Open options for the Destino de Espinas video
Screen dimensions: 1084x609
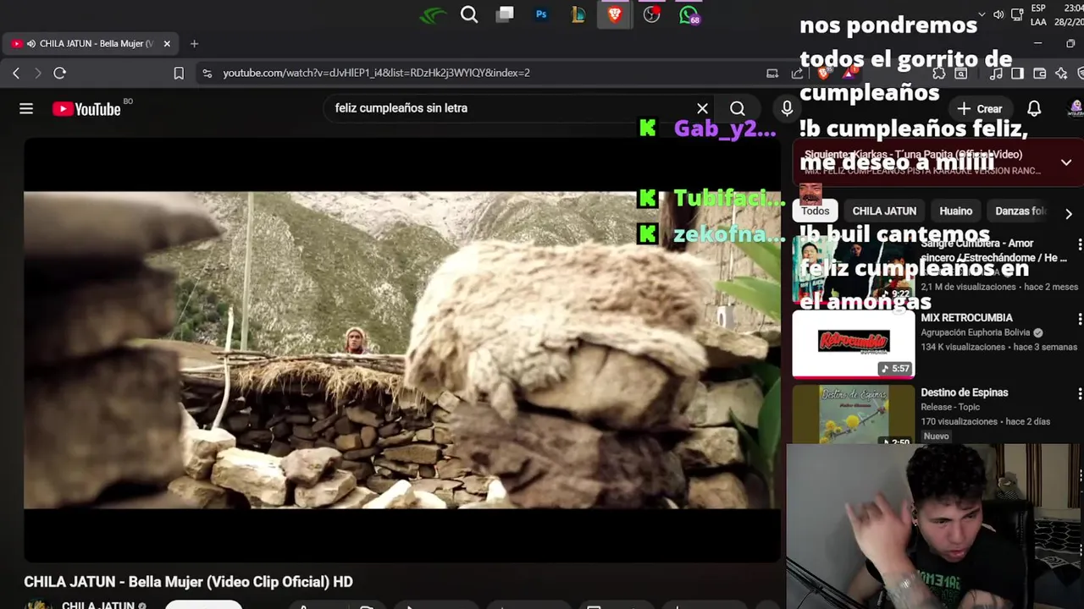1079,393
